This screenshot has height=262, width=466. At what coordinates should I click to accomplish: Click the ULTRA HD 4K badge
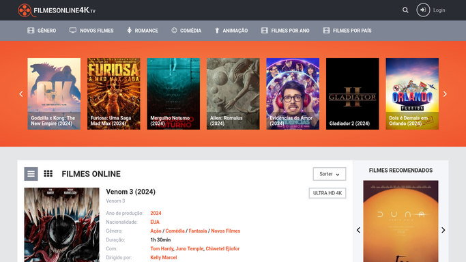[327, 193]
